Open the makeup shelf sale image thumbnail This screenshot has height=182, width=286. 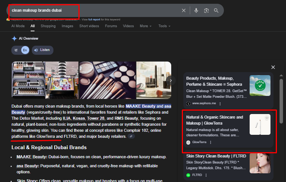28,80
